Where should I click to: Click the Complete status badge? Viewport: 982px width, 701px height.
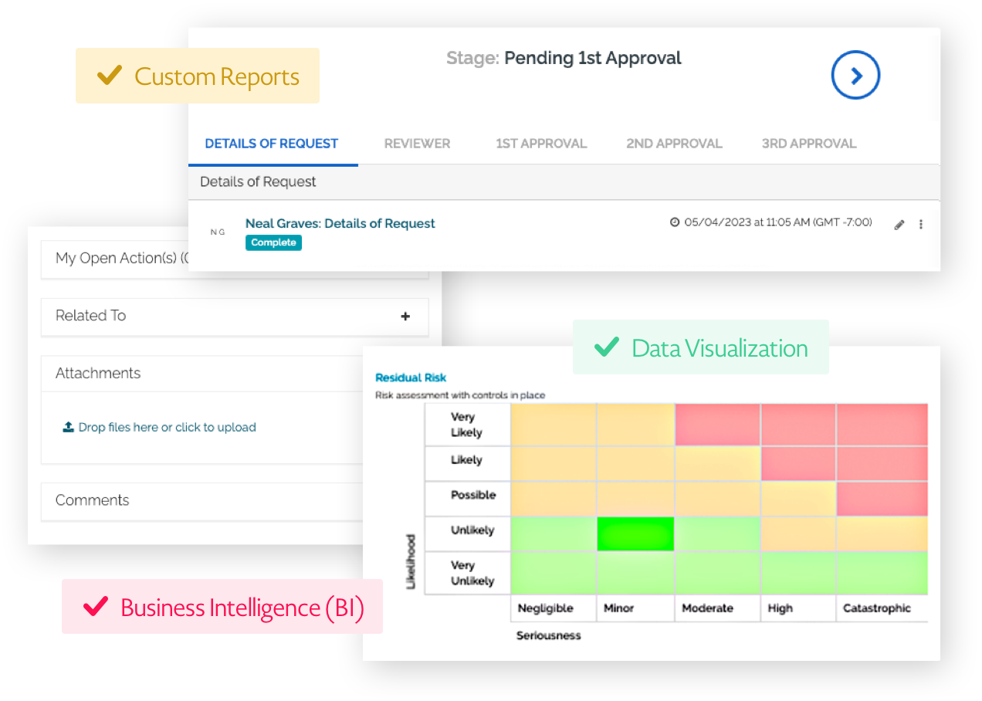pos(273,242)
